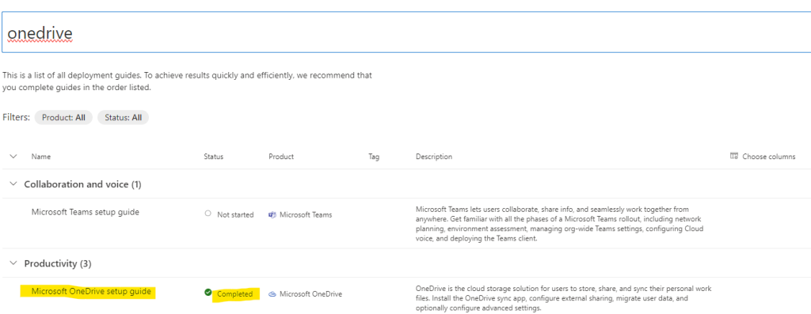Image resolution: width=811 pixels, height=314 pixels.
Task: Collapse the Collaboration and voice group
Action: (13, 183)
